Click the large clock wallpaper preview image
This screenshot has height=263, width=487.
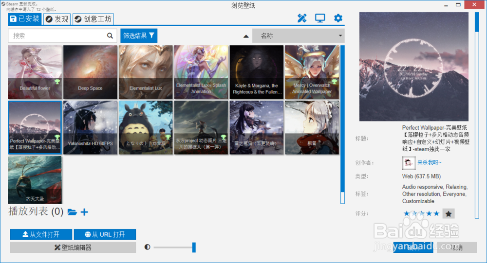tap(413, 67)
